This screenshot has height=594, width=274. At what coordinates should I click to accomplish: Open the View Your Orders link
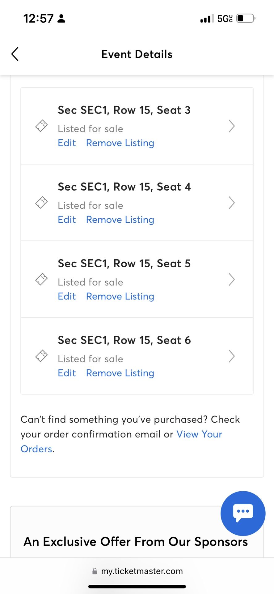click(x=121, y=441)
